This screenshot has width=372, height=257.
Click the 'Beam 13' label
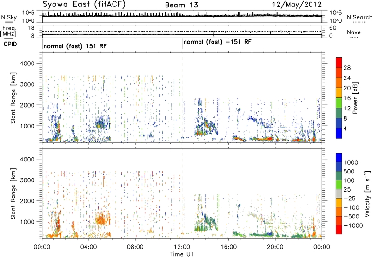pyautogui.click(x=181, y=5)
